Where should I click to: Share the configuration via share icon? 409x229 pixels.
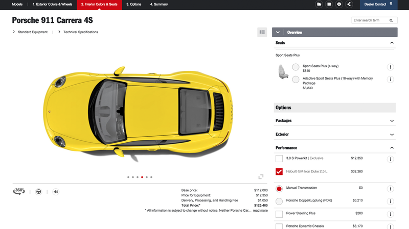tap(349, 4)
